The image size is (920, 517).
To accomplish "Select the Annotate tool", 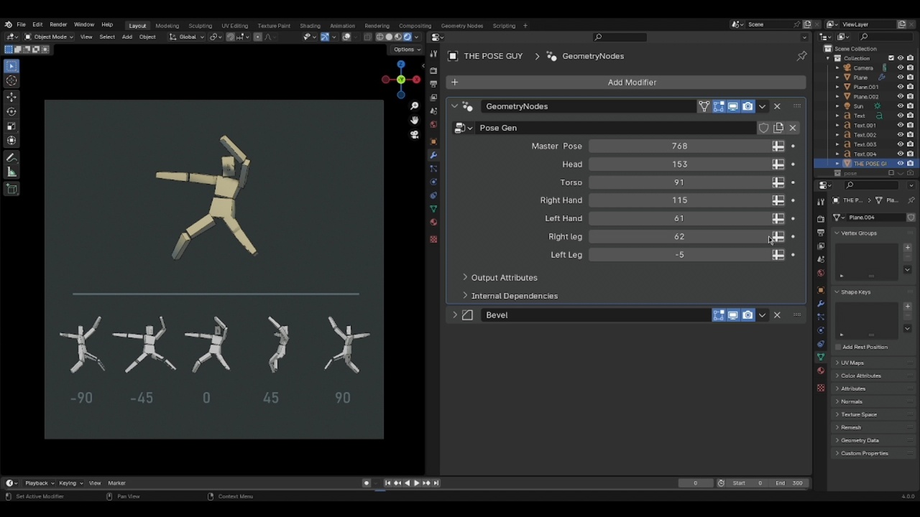I will coord(11,157).
